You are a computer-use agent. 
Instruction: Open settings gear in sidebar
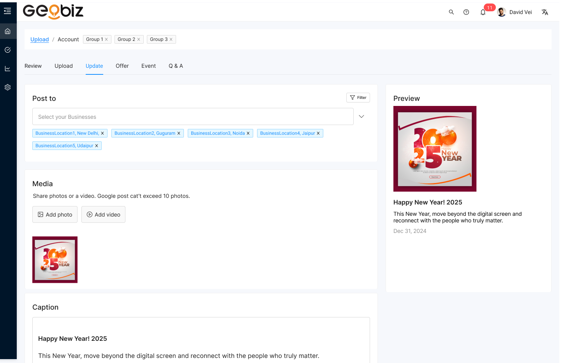click(7, 87)
